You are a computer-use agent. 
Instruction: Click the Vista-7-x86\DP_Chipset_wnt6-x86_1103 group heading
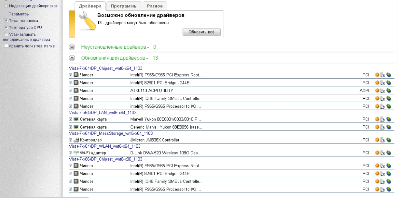click(106, 159)
